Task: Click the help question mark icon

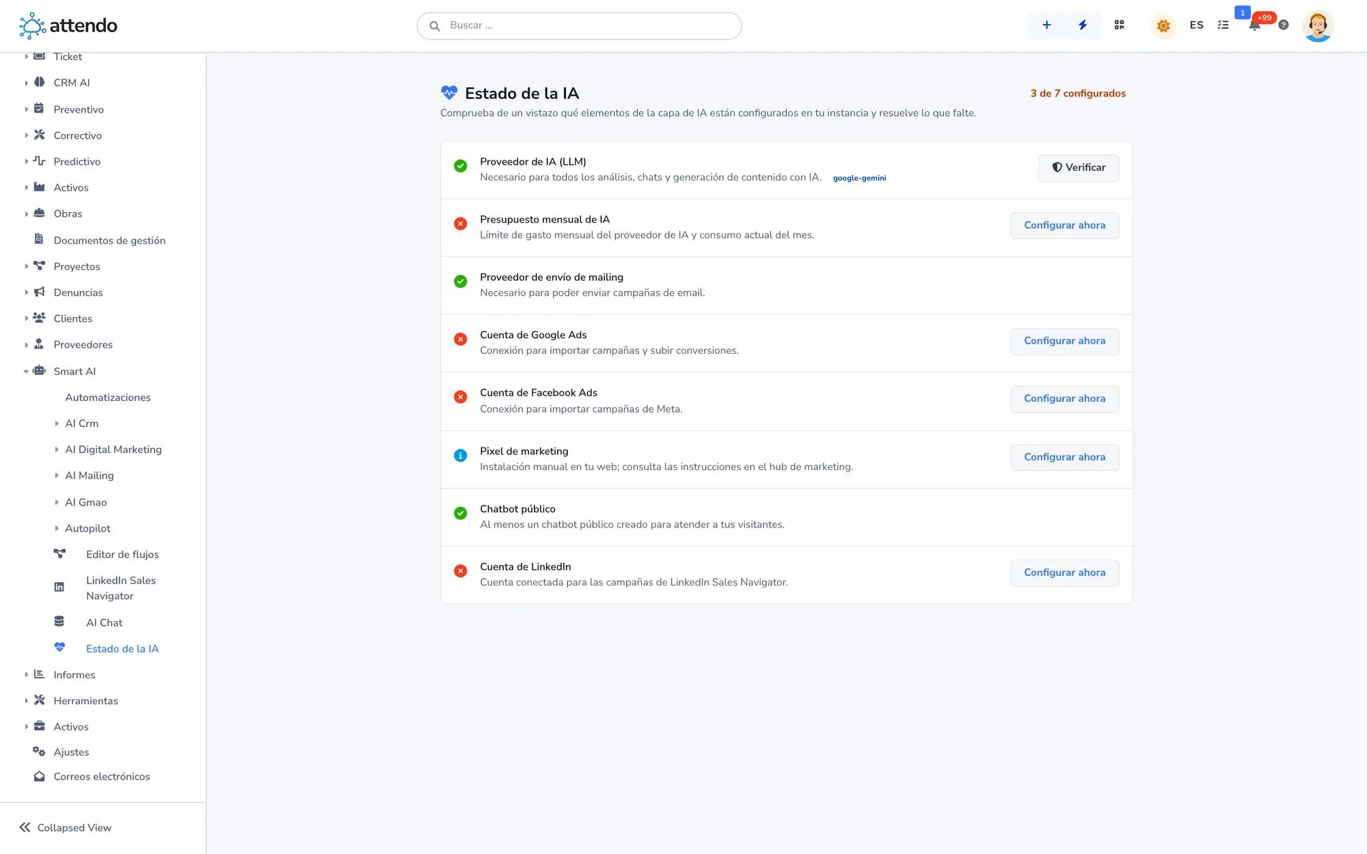Action: coord(1284,25)
